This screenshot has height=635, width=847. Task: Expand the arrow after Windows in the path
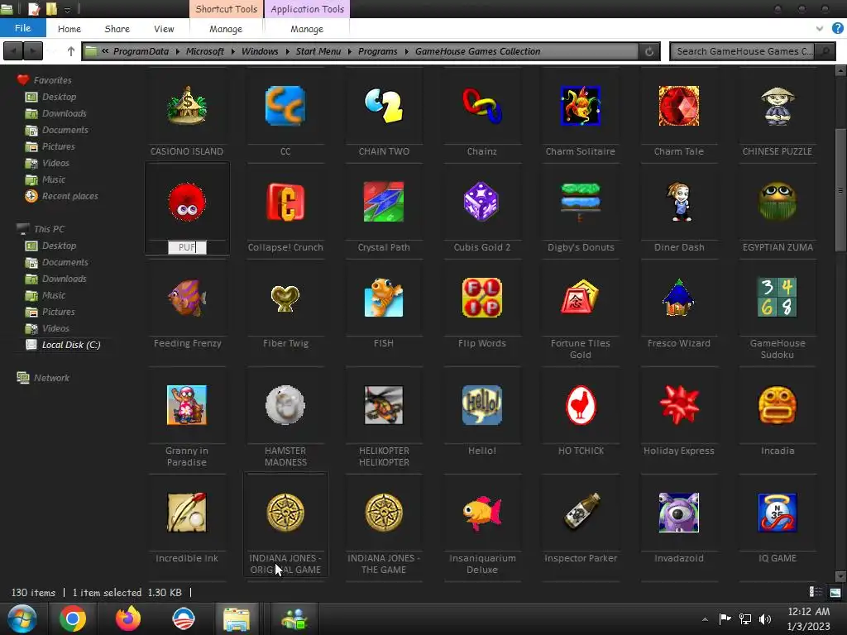tap(287, 51)
